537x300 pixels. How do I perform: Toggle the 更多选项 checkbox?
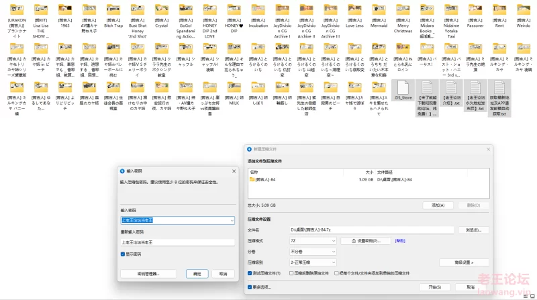[x=250, y=287]
